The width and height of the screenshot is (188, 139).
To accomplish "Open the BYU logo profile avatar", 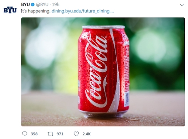I will [x=10, y=10].
